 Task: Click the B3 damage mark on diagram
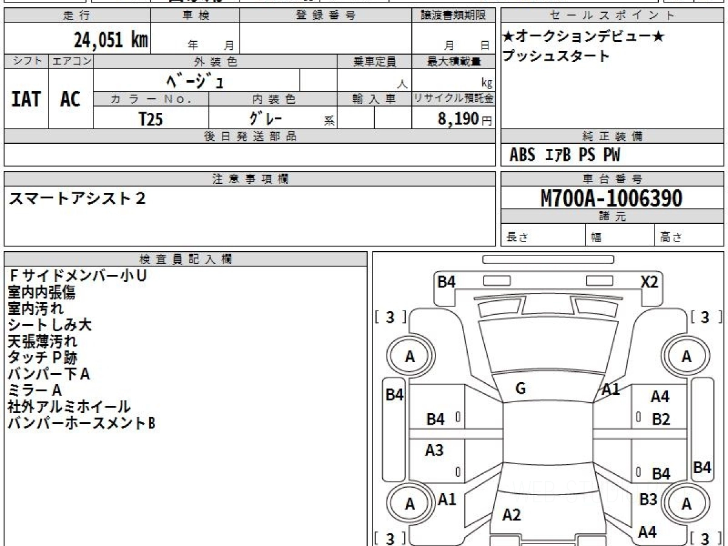click(648, 499)
